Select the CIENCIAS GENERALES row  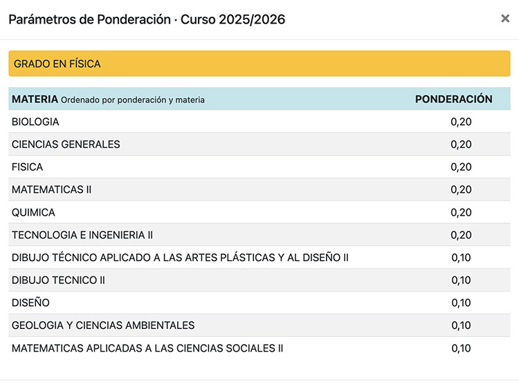coord(66,144)
